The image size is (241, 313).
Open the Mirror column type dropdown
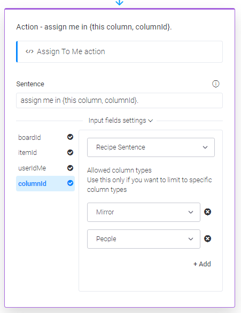pos(144,212)
